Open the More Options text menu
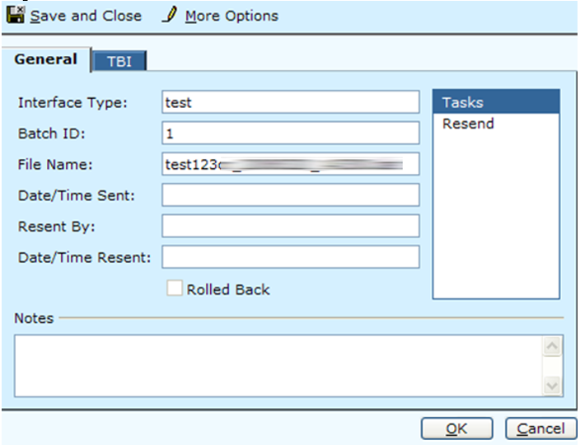The image size is (580, 445). pyautogui.click(x=232, y=16)
